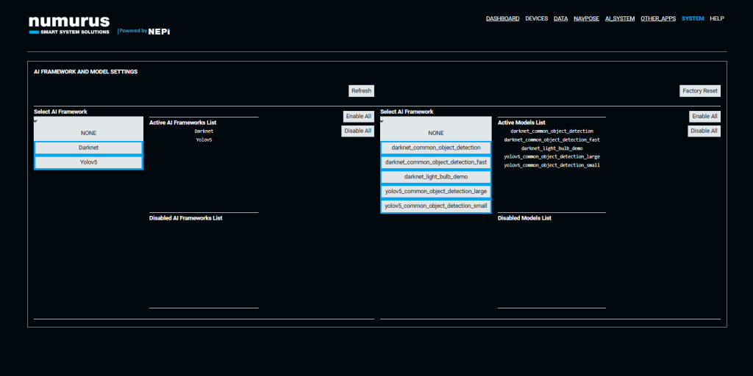
Task: Go to the DATA menu
Action: (x=560, y=18)
